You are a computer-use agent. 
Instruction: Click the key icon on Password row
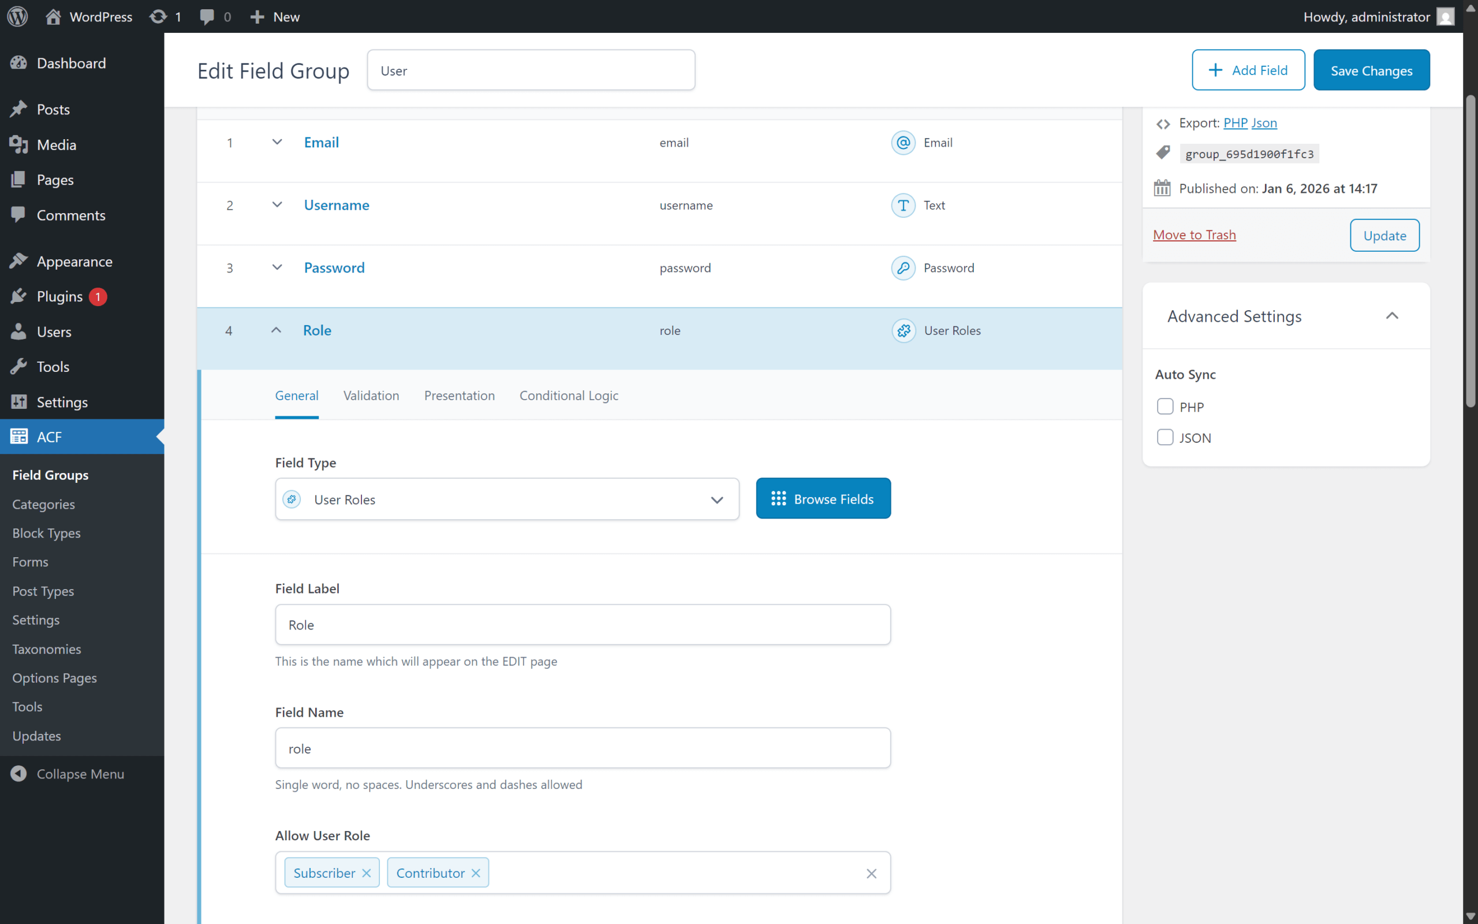[903, 267]
